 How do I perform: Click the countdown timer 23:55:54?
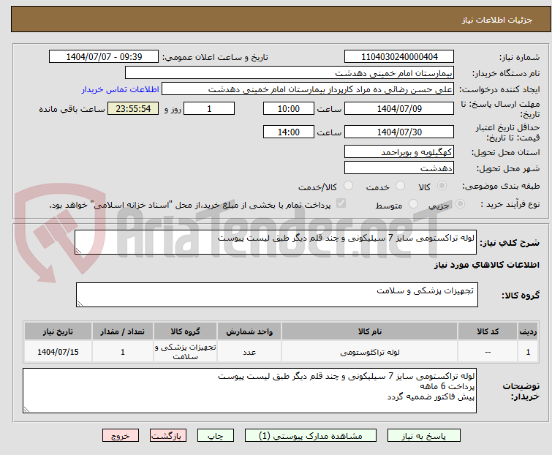[x=133, y=108]
